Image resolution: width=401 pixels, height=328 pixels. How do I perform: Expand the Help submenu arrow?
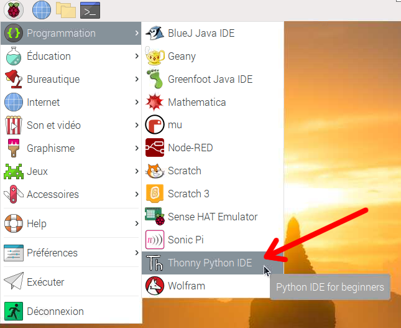[137, 223]
